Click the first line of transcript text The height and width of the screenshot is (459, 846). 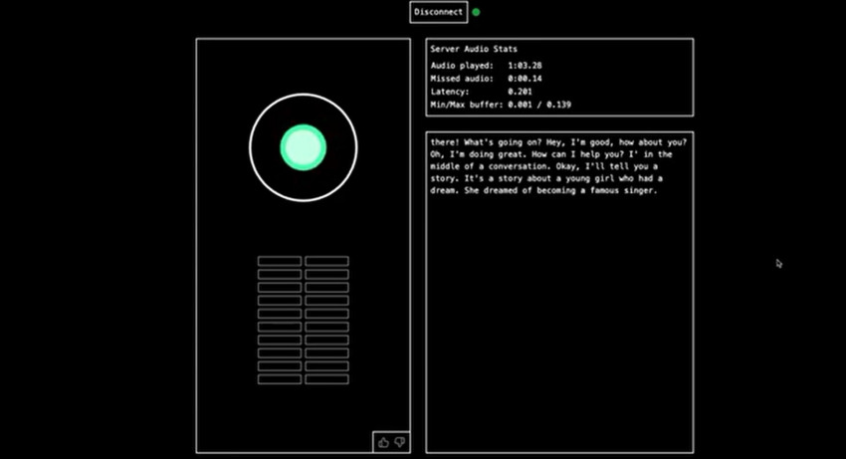557,142
